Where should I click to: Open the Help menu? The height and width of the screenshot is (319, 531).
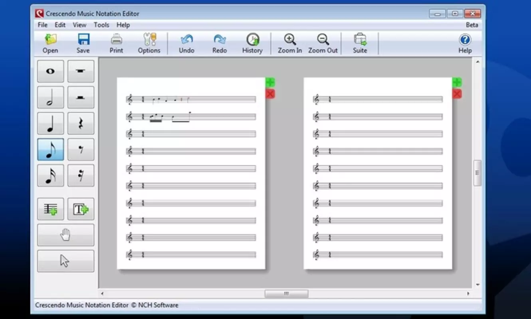123,25
